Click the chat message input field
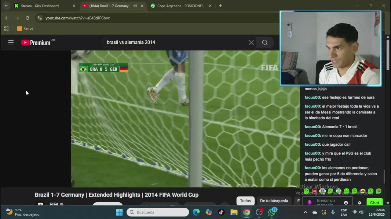 [327, 202]
